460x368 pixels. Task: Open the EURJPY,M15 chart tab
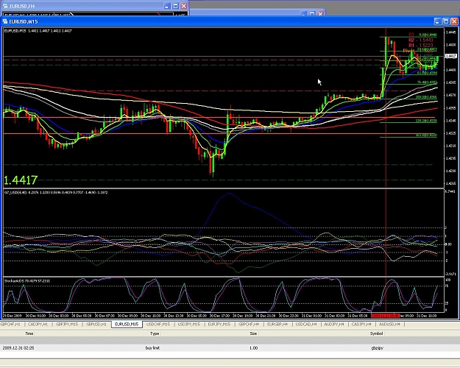[219, 325]
